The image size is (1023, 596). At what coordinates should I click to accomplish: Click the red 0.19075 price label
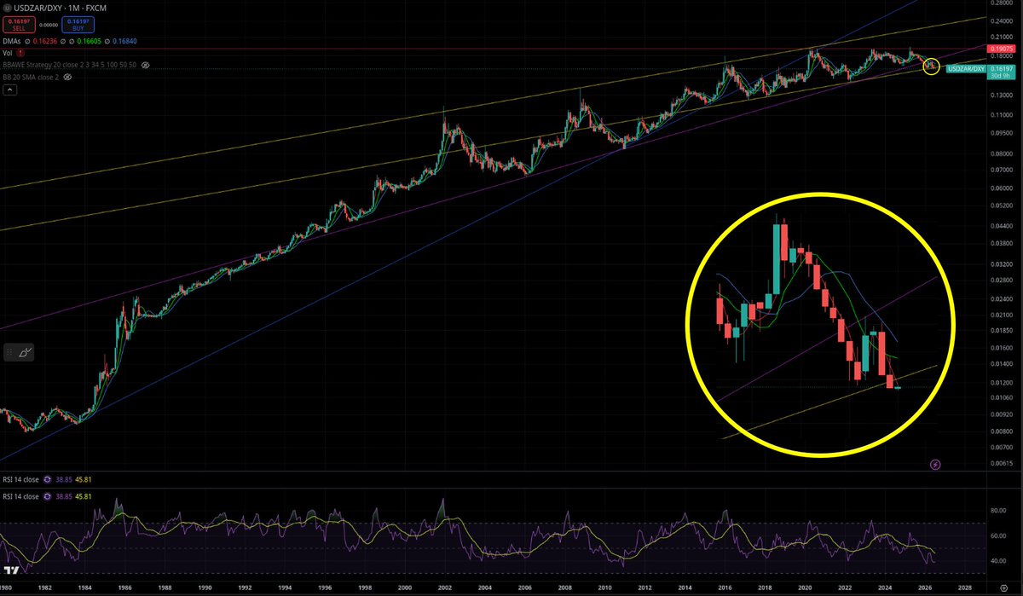1002,49
